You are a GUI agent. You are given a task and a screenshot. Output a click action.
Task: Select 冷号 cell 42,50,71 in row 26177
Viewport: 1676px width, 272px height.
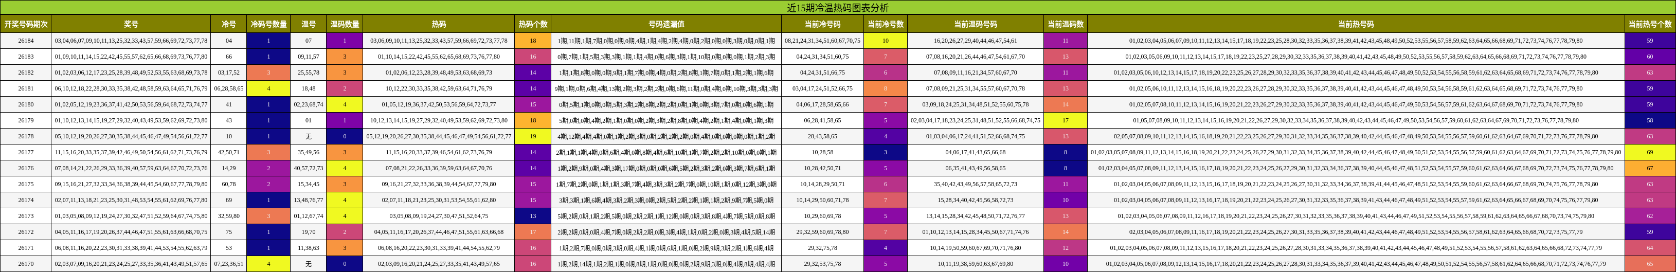tap(229, 152)
